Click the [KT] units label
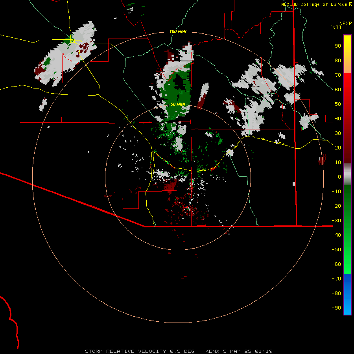 tap(336, 27)
